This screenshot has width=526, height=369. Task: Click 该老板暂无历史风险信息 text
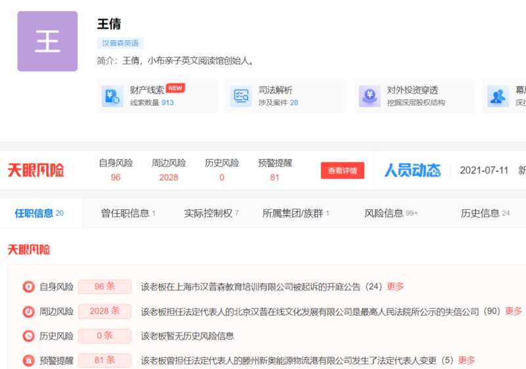pos(187,336)
